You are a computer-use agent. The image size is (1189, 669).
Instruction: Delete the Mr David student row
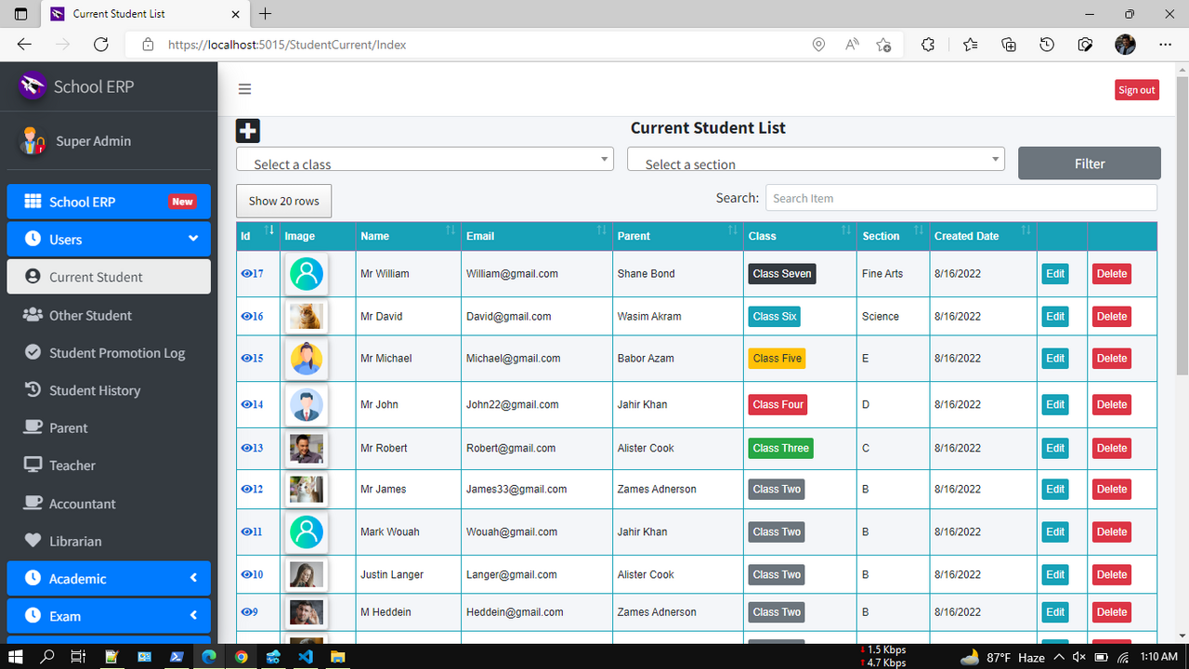tap(1111, 317)
